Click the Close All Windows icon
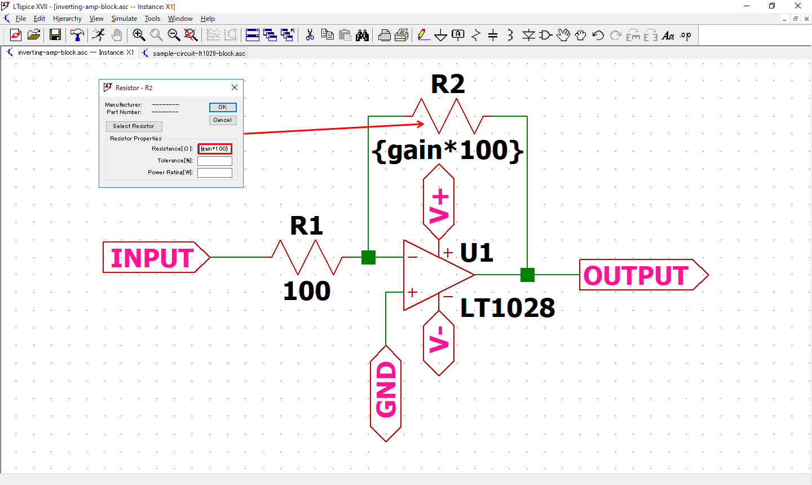 (x=288, y=35)
